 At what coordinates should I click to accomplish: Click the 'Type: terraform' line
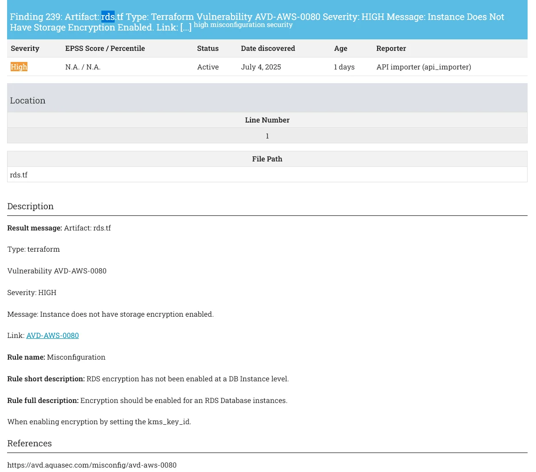tap(34, 249)
